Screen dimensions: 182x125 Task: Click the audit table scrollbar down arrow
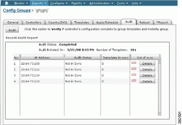pyautogui.click(x=160, y=114)
